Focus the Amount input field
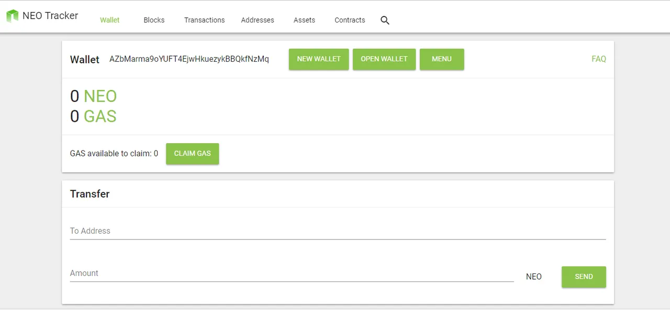The width and height of the screenshot is (670, 310). tap(292, 273)
